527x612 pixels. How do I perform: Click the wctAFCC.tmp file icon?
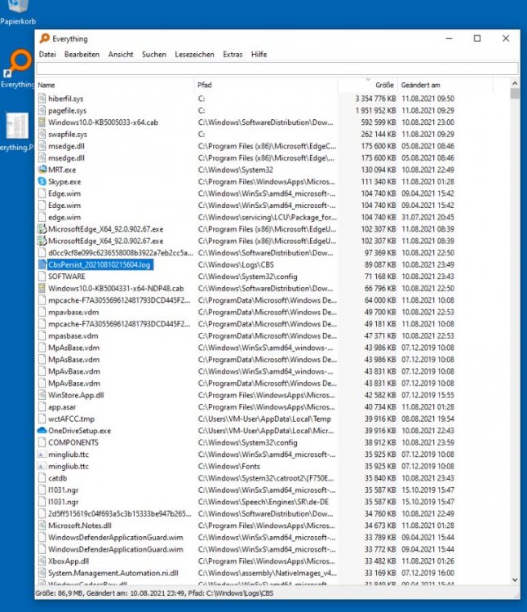(x=42, y=419)
